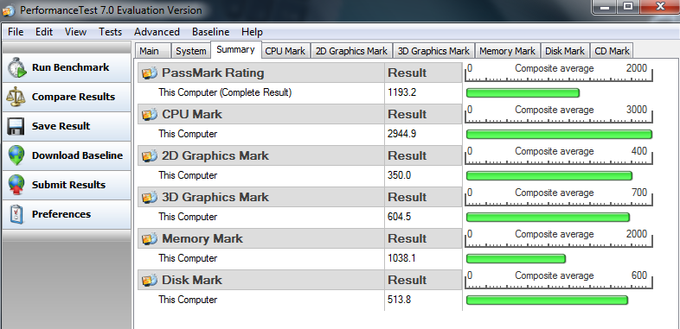Click the composite average scale ending at 700

559,197
